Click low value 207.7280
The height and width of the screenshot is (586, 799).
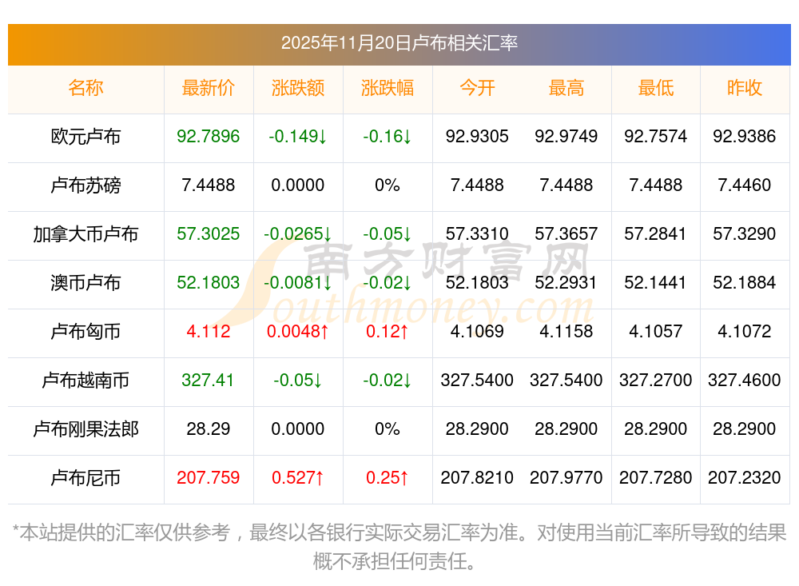pyautogui.click(x=656, y=477)
